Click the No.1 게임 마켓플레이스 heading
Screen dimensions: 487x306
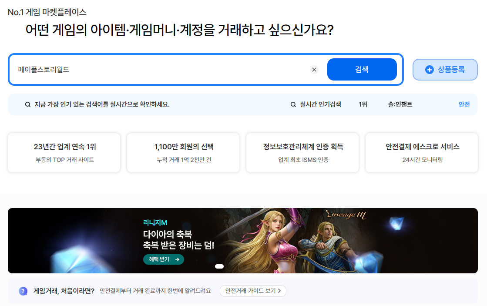[x=47, y=12]
